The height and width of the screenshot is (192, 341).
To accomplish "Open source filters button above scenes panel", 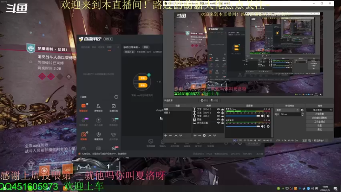I will coord(214,100).
